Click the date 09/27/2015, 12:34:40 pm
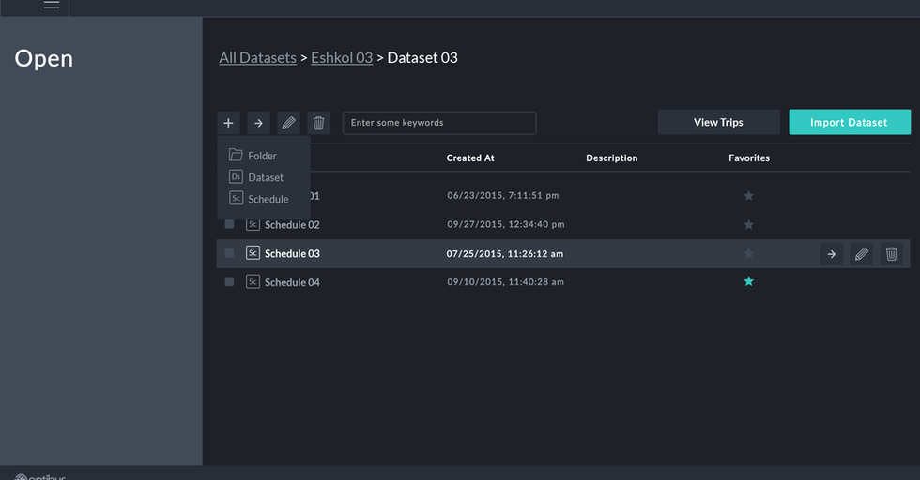The image size is (920, 480). tap(506, 224)
